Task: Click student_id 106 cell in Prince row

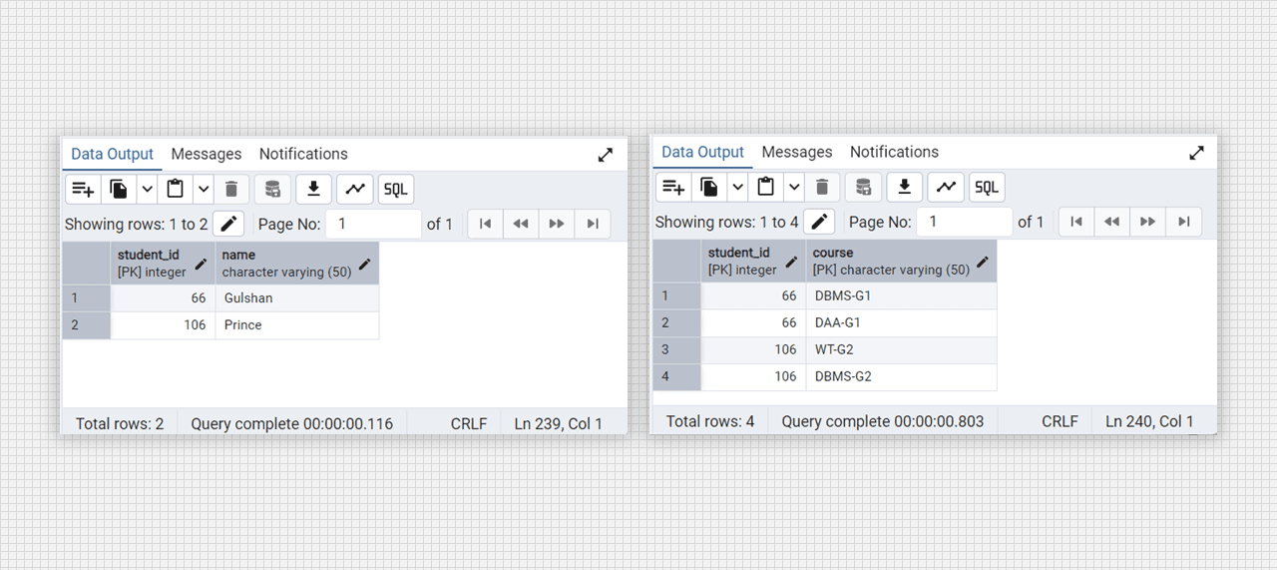Action: point(163,324)
